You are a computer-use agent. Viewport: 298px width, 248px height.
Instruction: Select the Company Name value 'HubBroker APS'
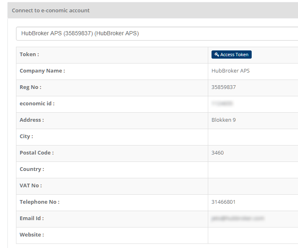pyautogui.click(x=230, y=71)
